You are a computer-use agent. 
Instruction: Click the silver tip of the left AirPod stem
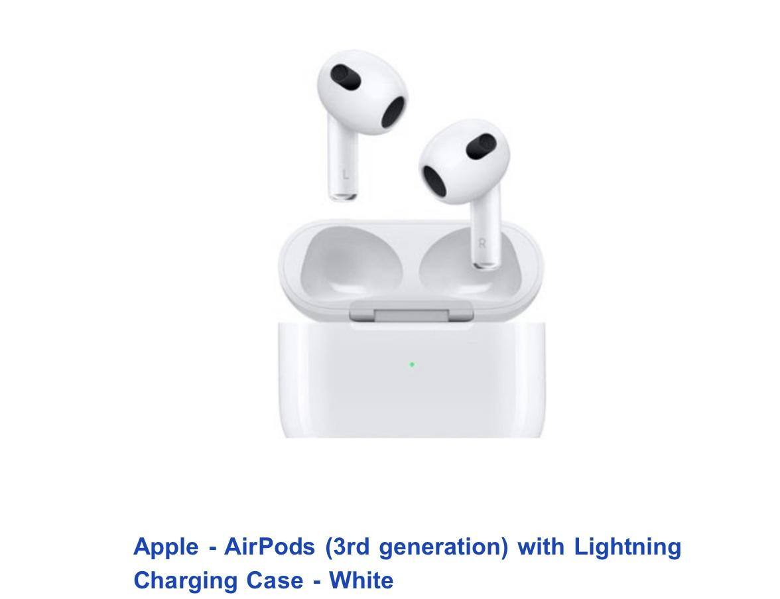click(343, 196)
